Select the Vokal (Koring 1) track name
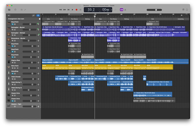Viewport: 196px width, 127px height. [x=16, y=82]
